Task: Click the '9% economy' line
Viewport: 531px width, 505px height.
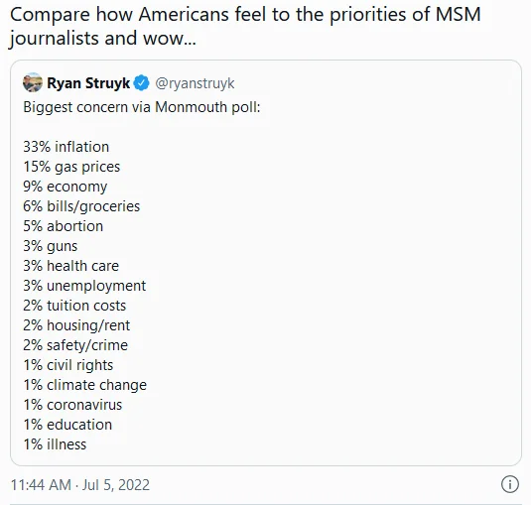Action: coord(66,187)
